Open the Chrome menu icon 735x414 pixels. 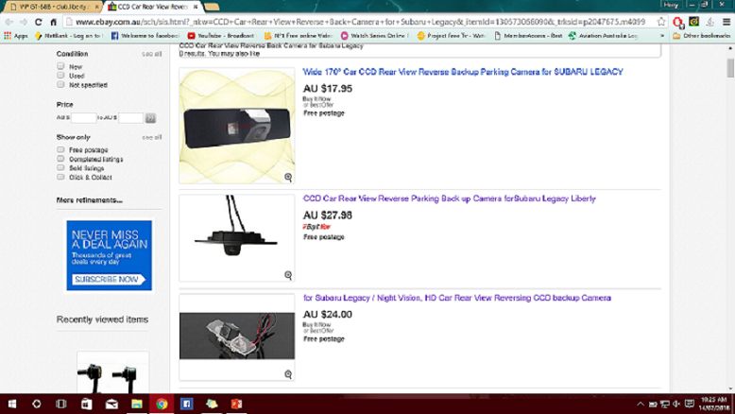coord(725,21)
